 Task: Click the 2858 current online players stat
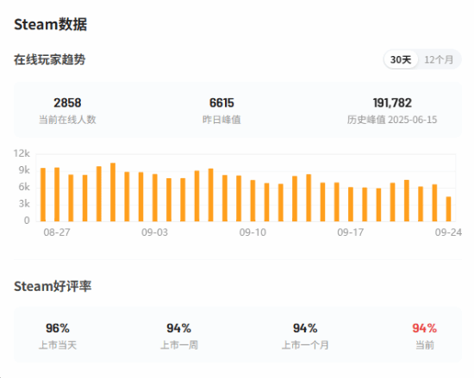[67, 103]
